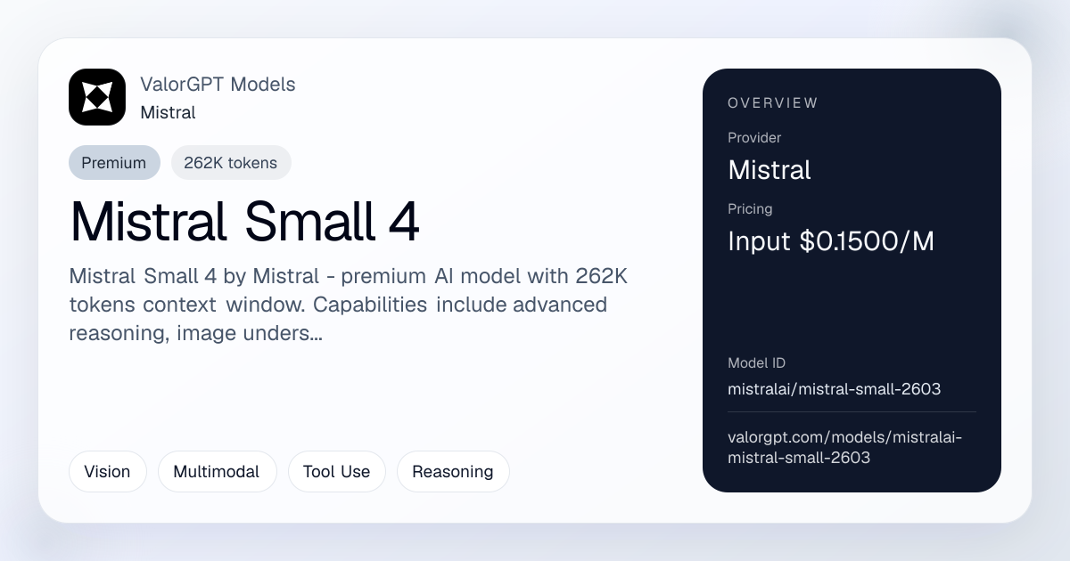Click the Provider label
Viewport: 1070px width, 561px height.
point(754,138)
